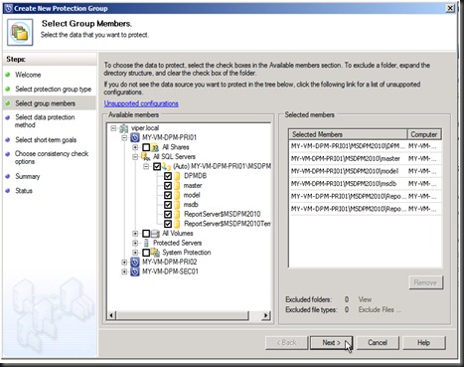
Task: Click the All SQL Servers icon
Action: click(x=145, y=157)
